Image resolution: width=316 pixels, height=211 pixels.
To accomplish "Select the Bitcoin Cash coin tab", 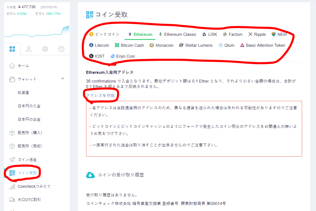I will click(x=129, y=45).
